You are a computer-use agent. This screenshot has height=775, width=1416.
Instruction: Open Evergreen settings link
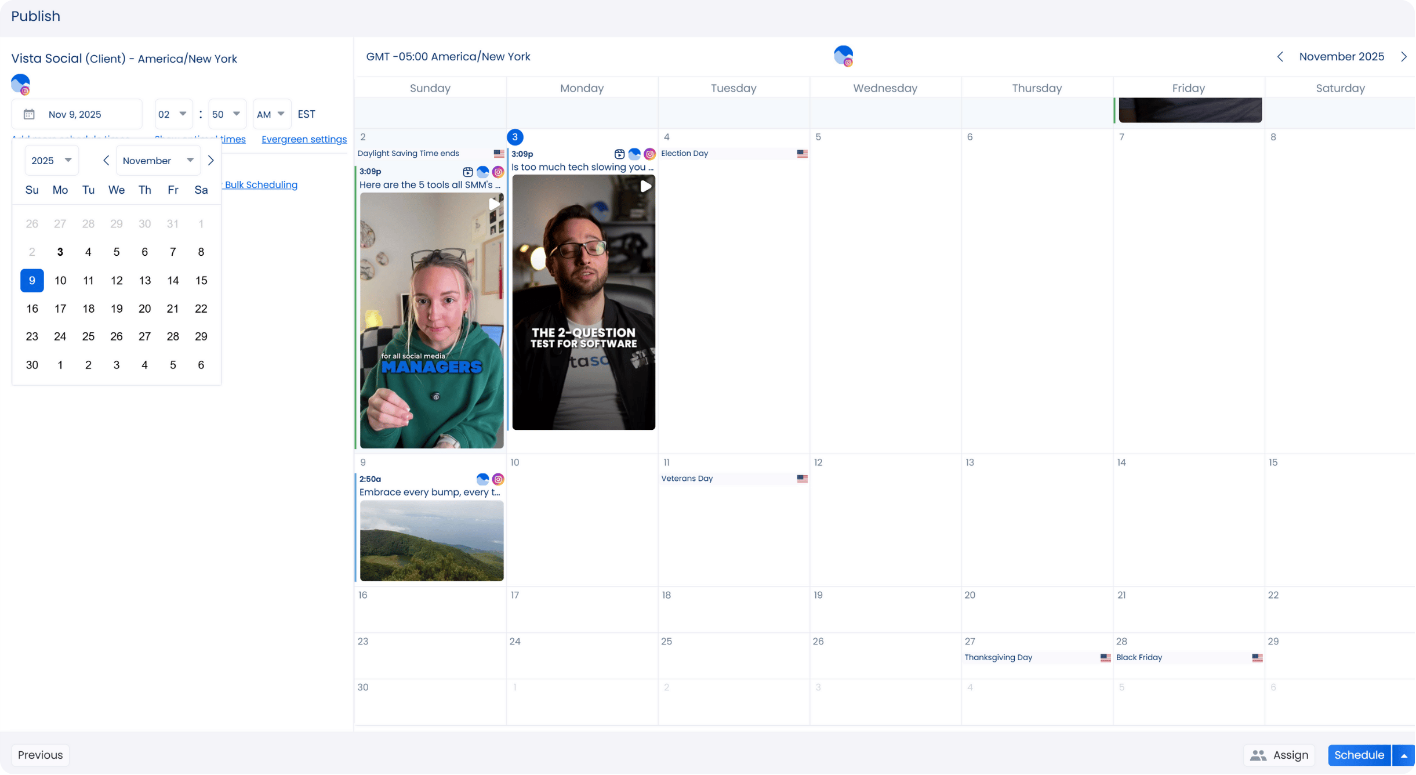coord(304,139)
